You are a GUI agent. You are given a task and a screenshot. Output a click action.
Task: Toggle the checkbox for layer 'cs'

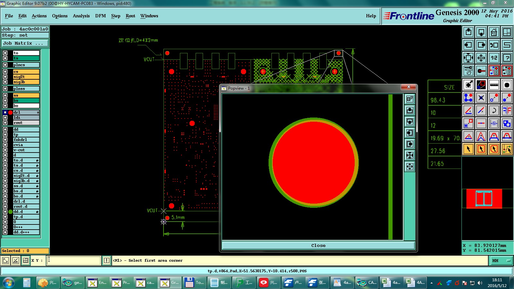click(5, 72)
